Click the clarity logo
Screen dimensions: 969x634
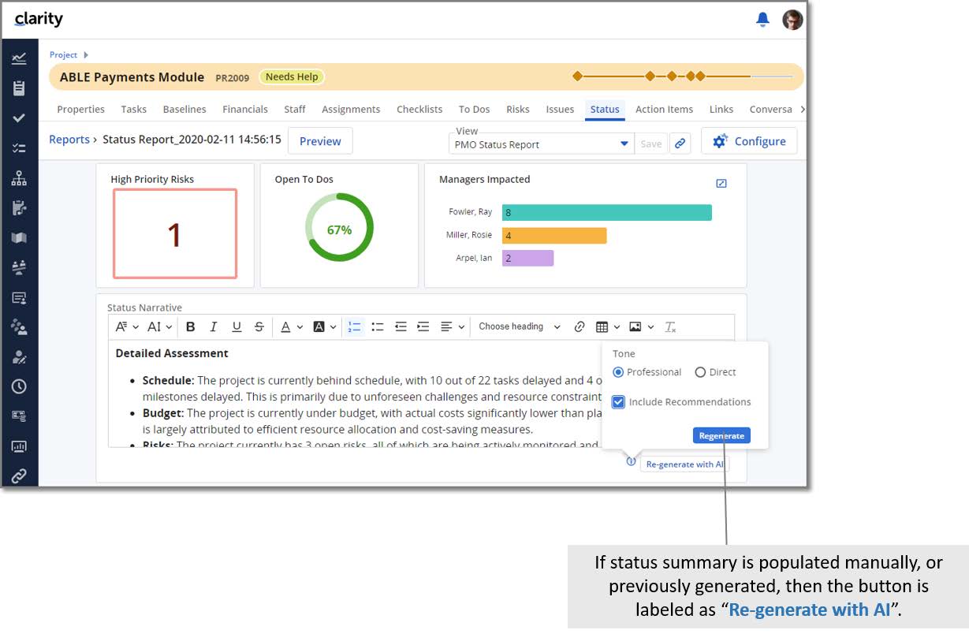pyautogui.click(x=39, y=20)
